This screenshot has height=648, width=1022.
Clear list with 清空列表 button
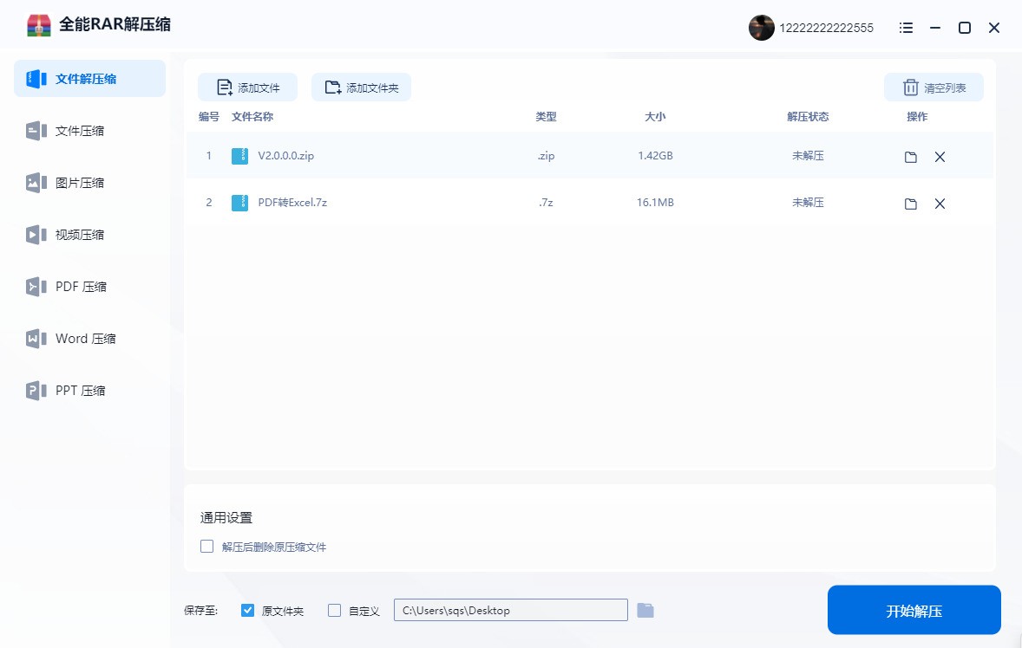pyautogui.click(x=933, y=87)
